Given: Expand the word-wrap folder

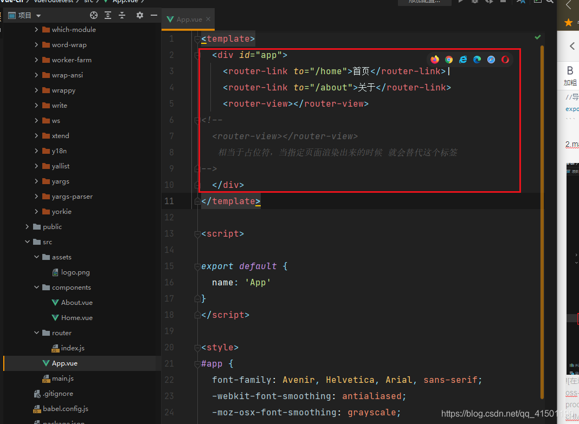Looking at the screenshot, I should 36,44.
